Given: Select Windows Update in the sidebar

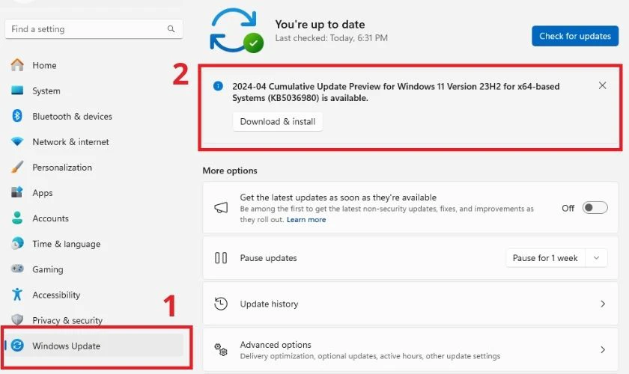Looking at the screenshot, I should 94,346.
